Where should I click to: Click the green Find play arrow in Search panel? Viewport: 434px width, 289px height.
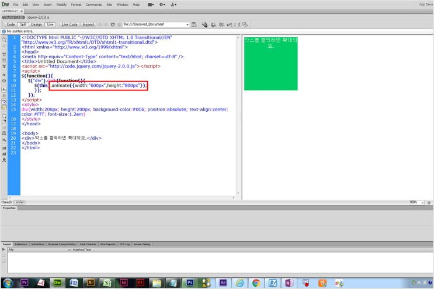tap(4, 249)
